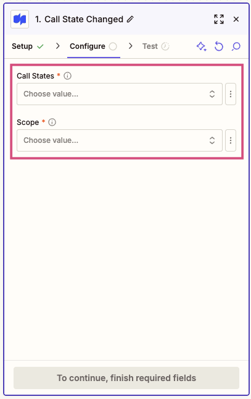
Task: Open three-dot options menu for Scope
Action: pyautogui.click(x=231, y=140)
